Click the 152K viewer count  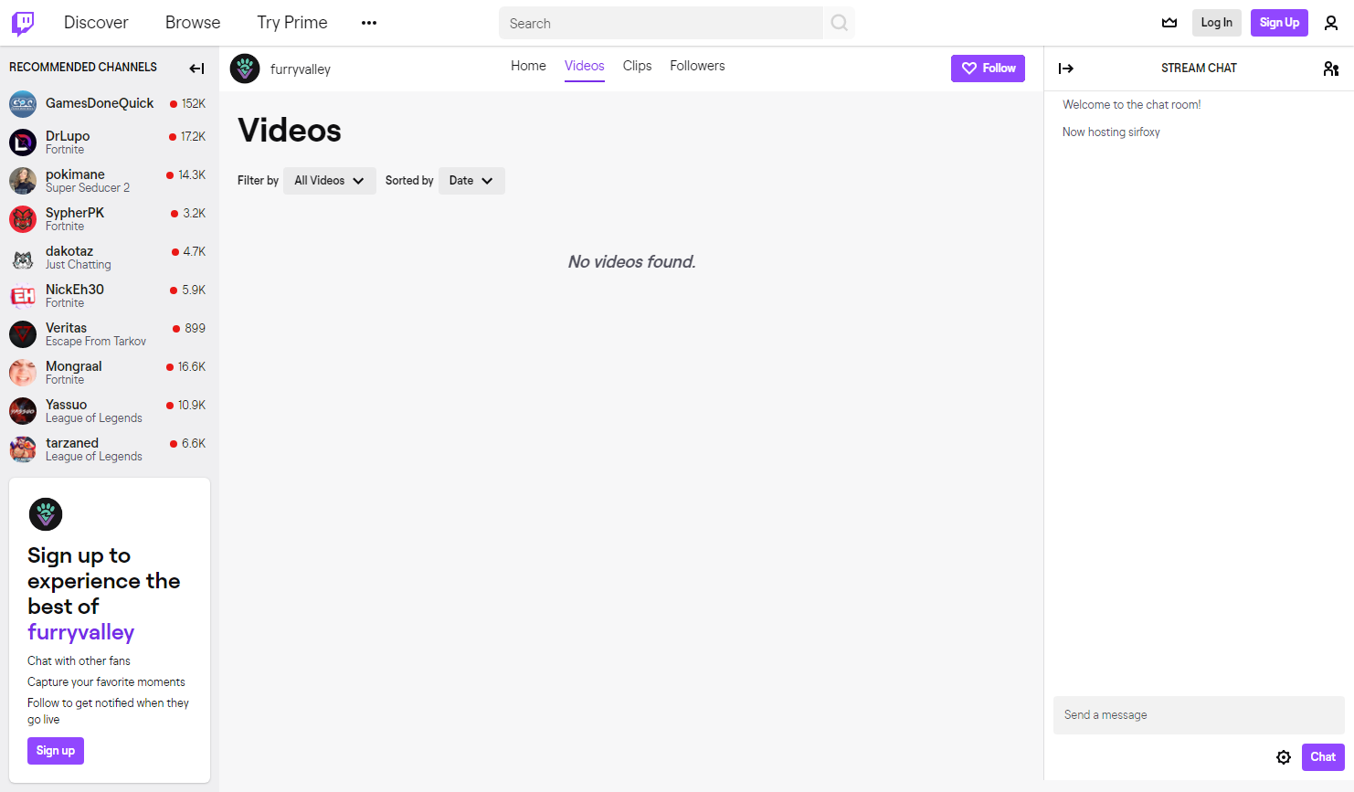click(x=194, y=104)
